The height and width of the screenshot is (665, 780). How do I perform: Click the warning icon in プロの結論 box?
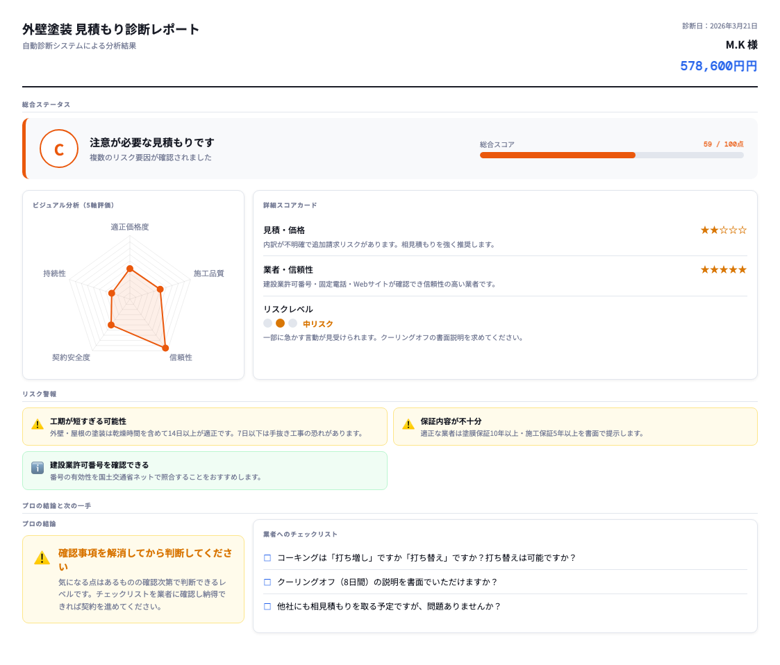click(40, 556)
